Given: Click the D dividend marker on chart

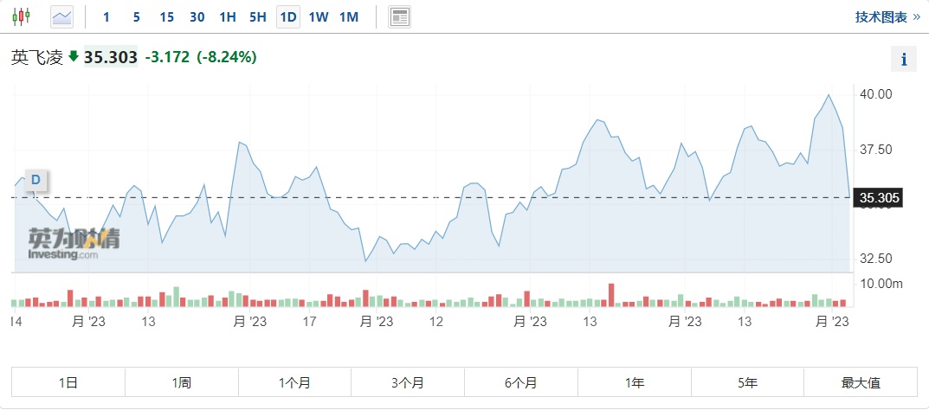Looking at the screenshot, I should (36, 180).
